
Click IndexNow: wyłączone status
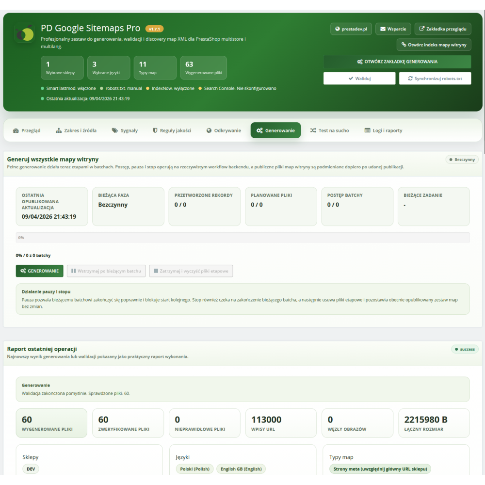pos(170,88)
